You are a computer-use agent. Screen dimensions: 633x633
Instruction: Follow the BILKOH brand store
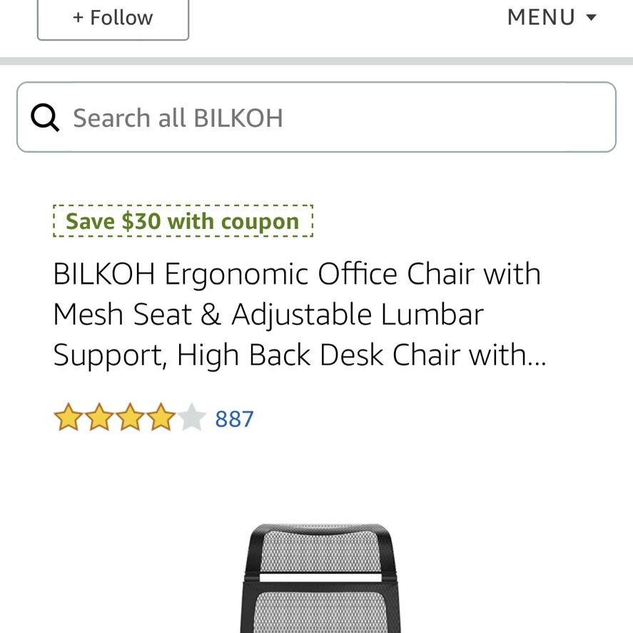click(113, 18)
